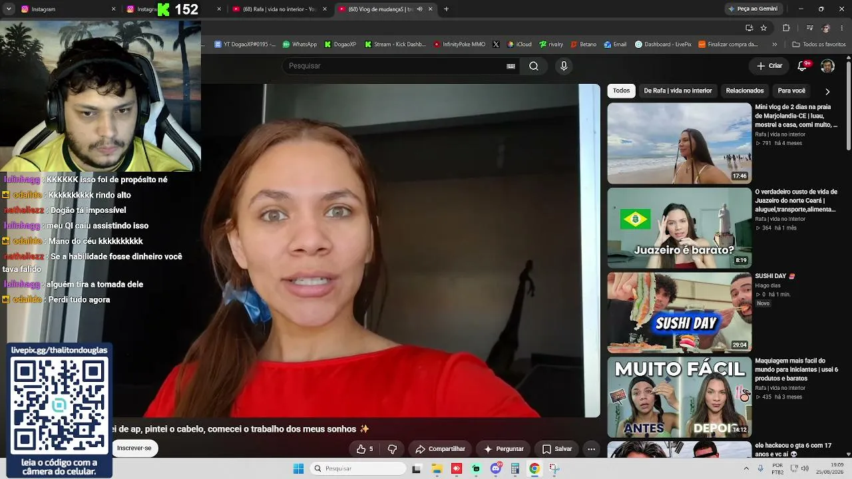Open Task View on the taskbar
This screenshot has height=479, width=852.
pyautogui.click(x=417, y=468)
